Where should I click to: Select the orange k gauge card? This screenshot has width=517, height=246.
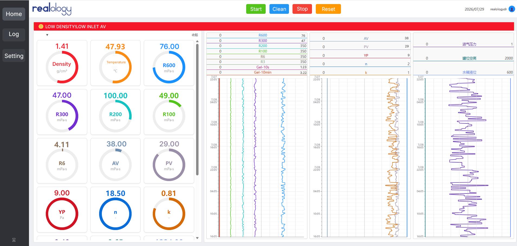169,209
